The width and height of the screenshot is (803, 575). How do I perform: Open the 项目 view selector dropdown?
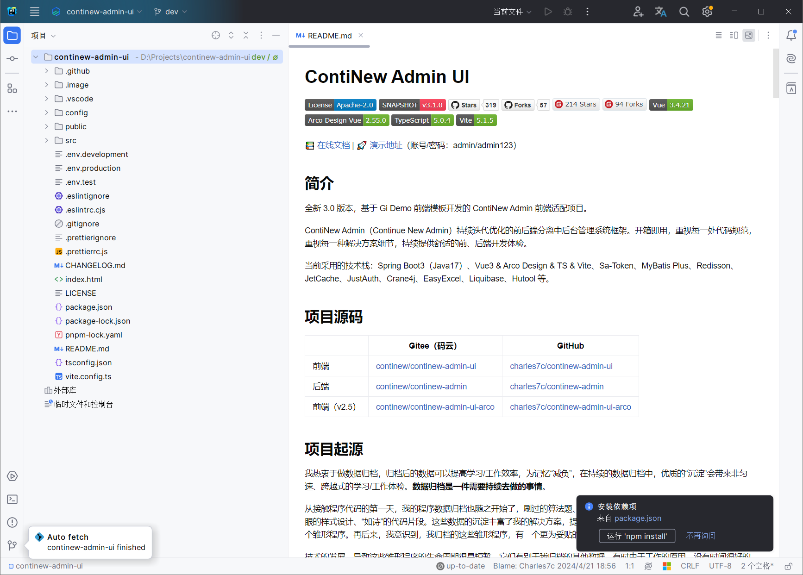pos(43,36)
